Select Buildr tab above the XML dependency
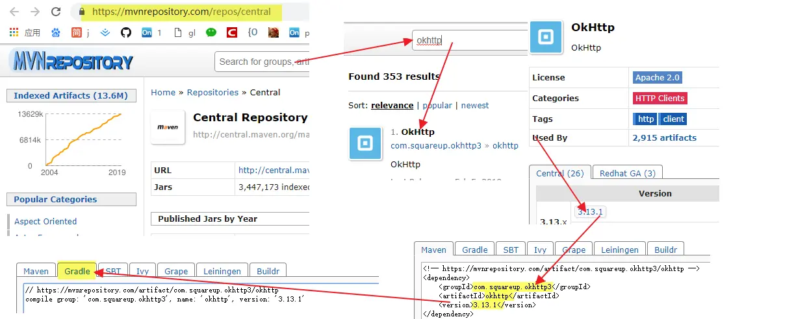Viewport: 796px width, 319px height. coord(665,250)
